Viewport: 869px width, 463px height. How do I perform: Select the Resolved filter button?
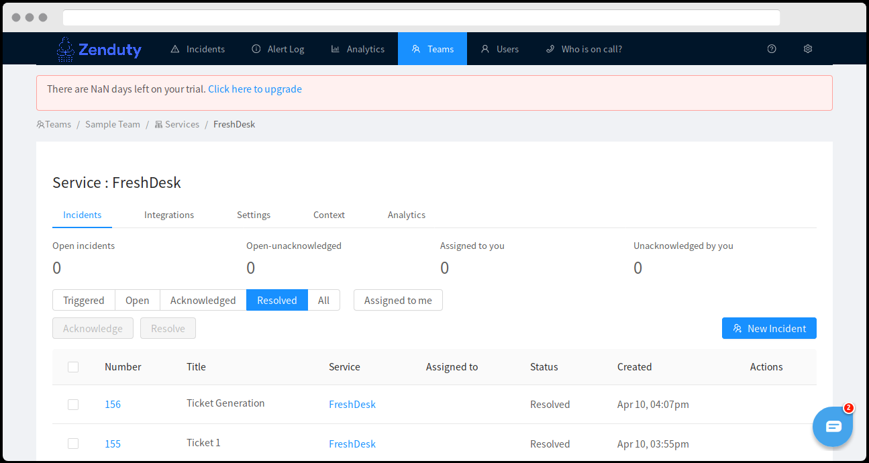coord(277,300)
